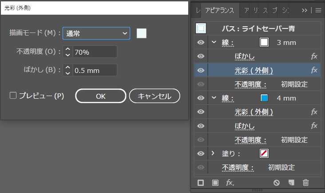Toggle dimmed eye on white stroke's 不透明度

(201, 84)
